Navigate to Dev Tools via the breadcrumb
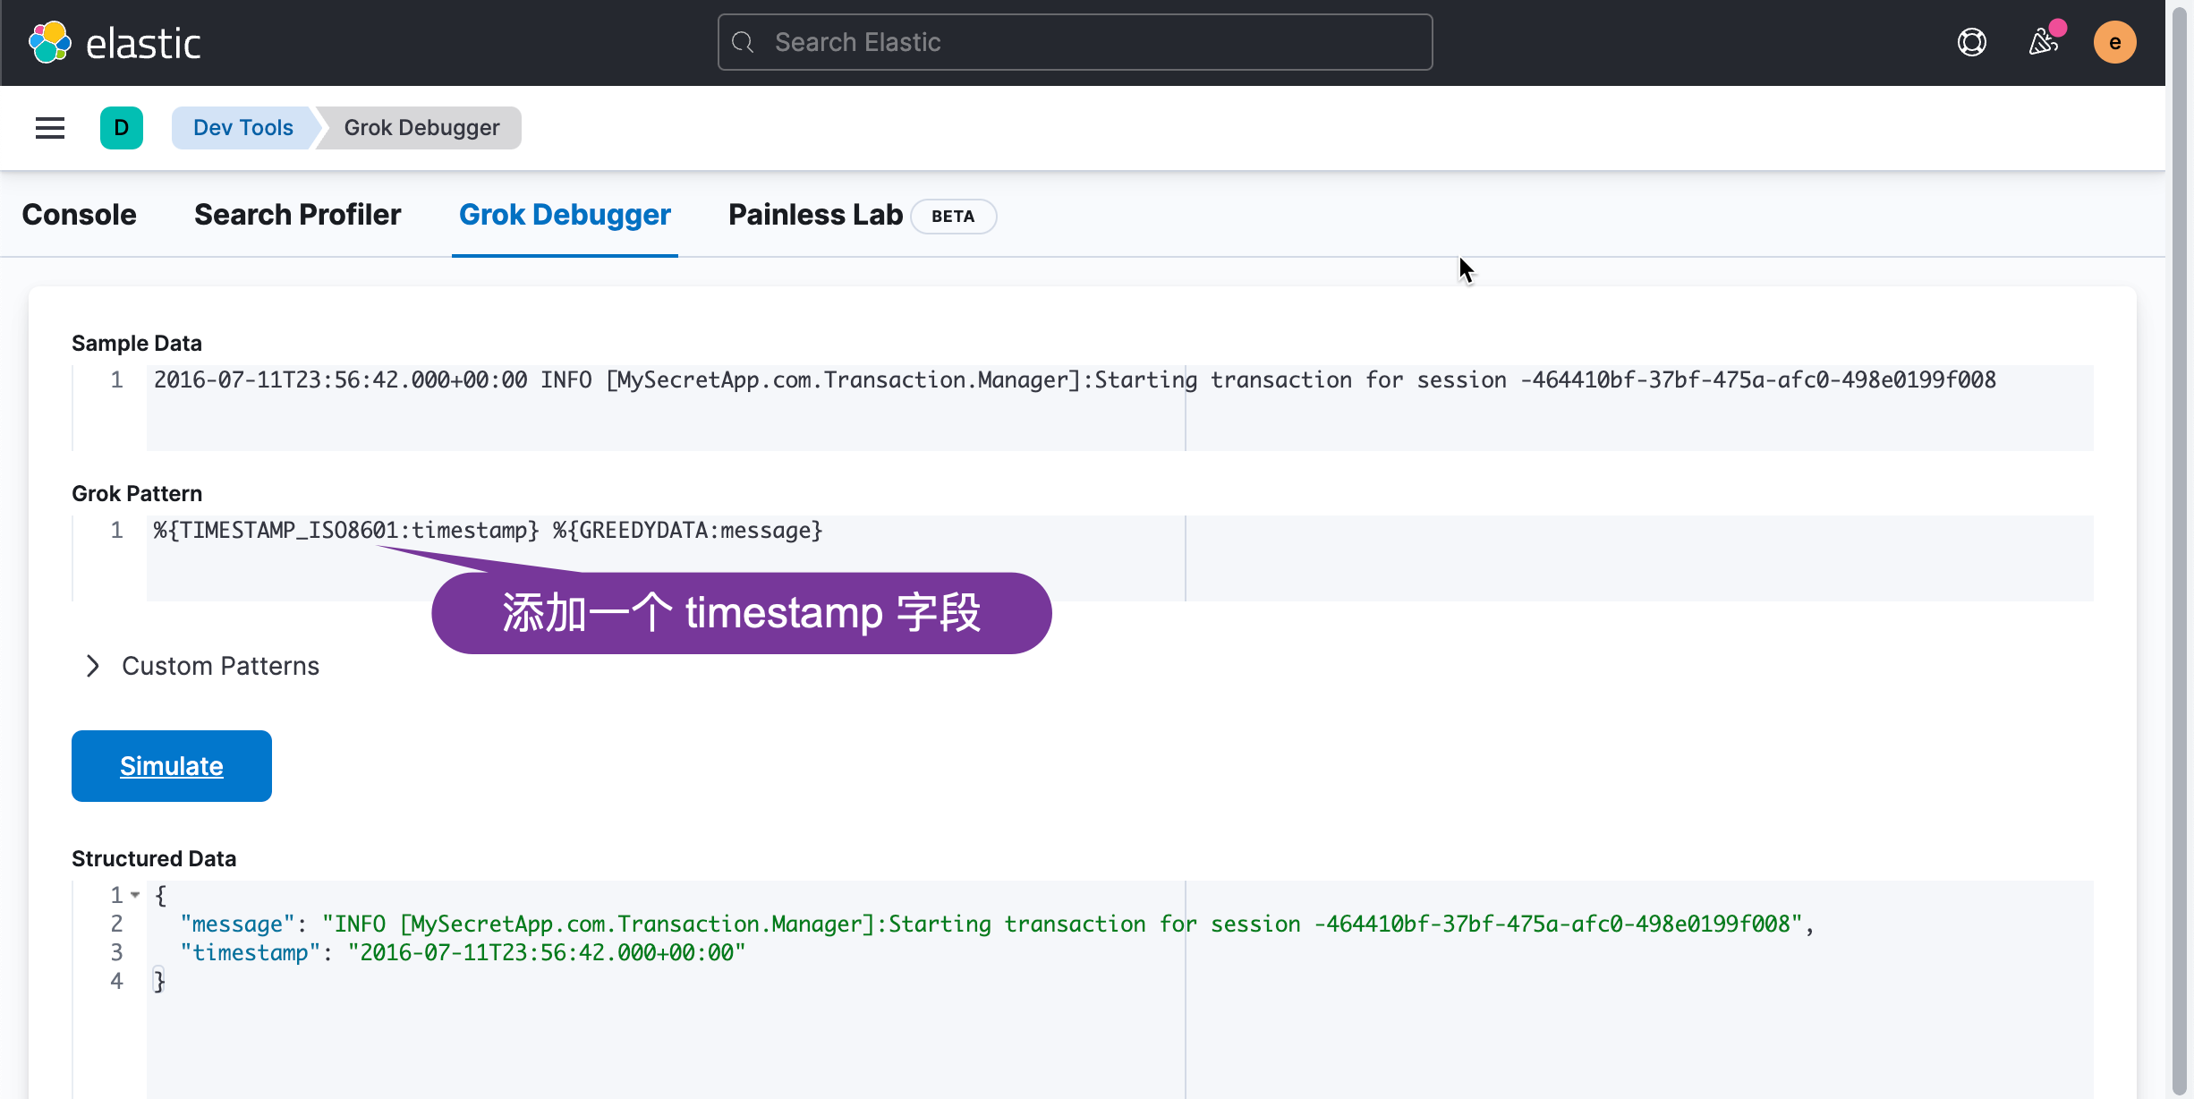 coord(242,127)
